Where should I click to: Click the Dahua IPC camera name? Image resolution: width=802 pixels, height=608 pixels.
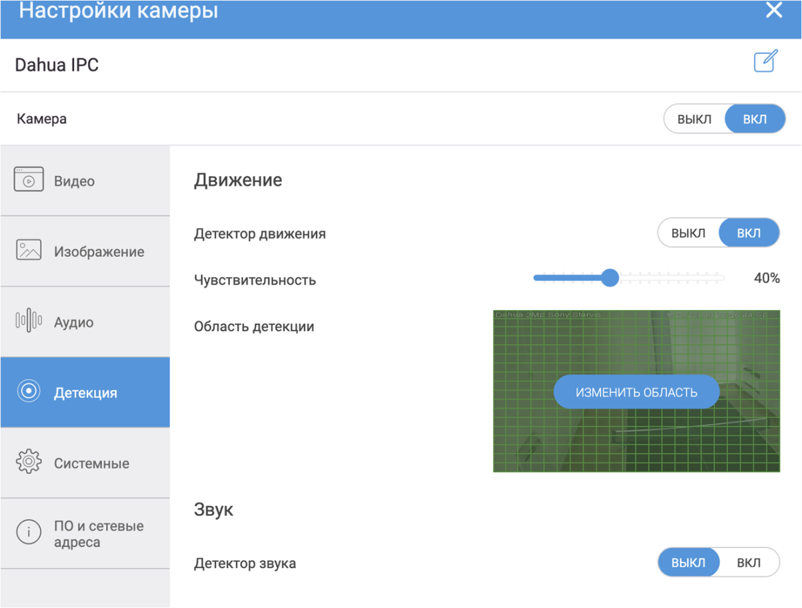[x=57, y=65]
